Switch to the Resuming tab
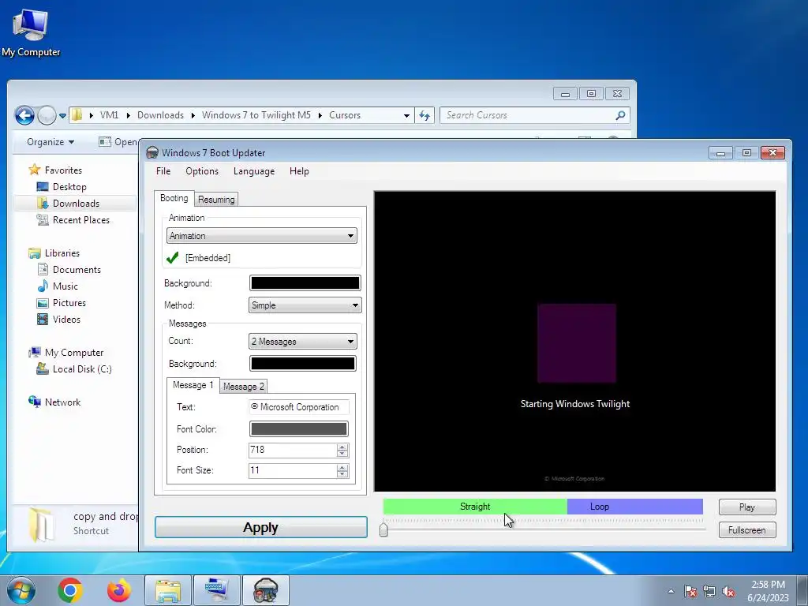 [216, 200]
